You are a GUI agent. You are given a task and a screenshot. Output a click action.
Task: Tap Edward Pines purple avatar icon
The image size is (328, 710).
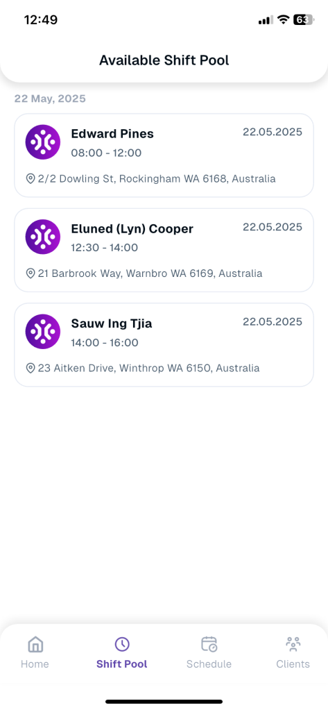coord(42,142)
